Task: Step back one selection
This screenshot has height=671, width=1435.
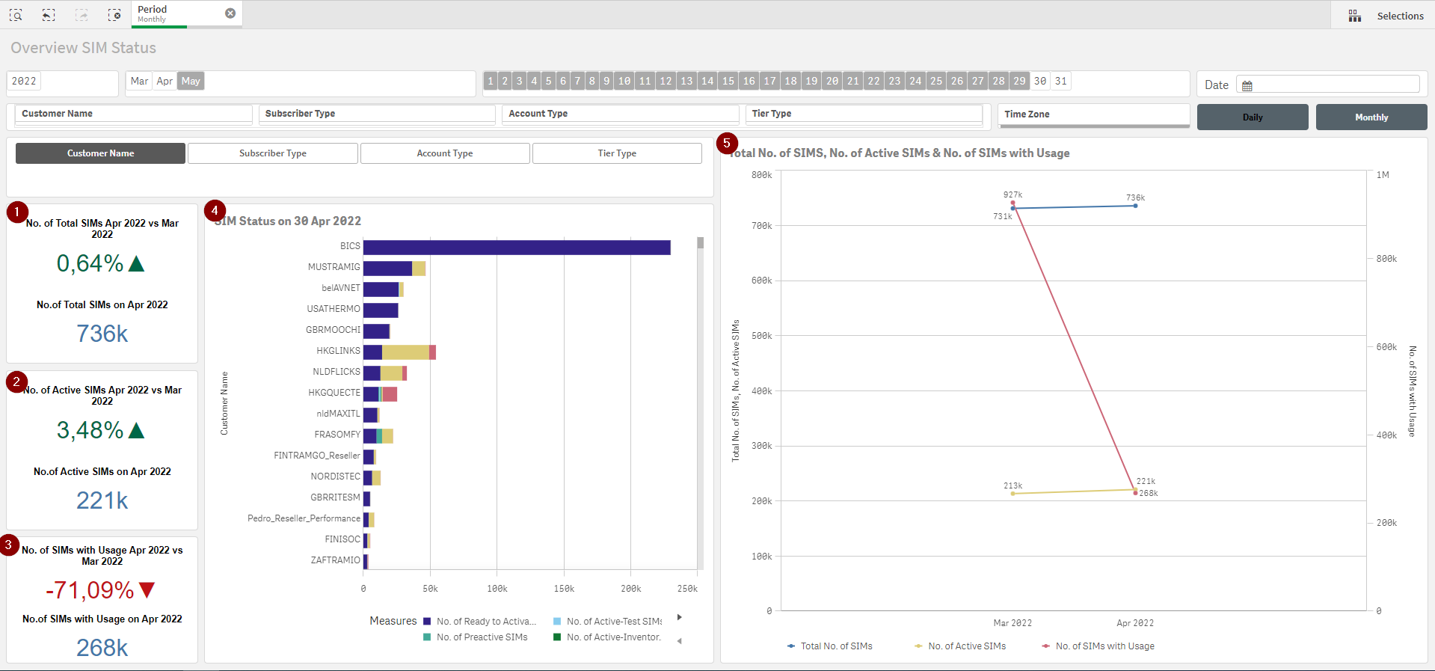Action: [49, 15]
